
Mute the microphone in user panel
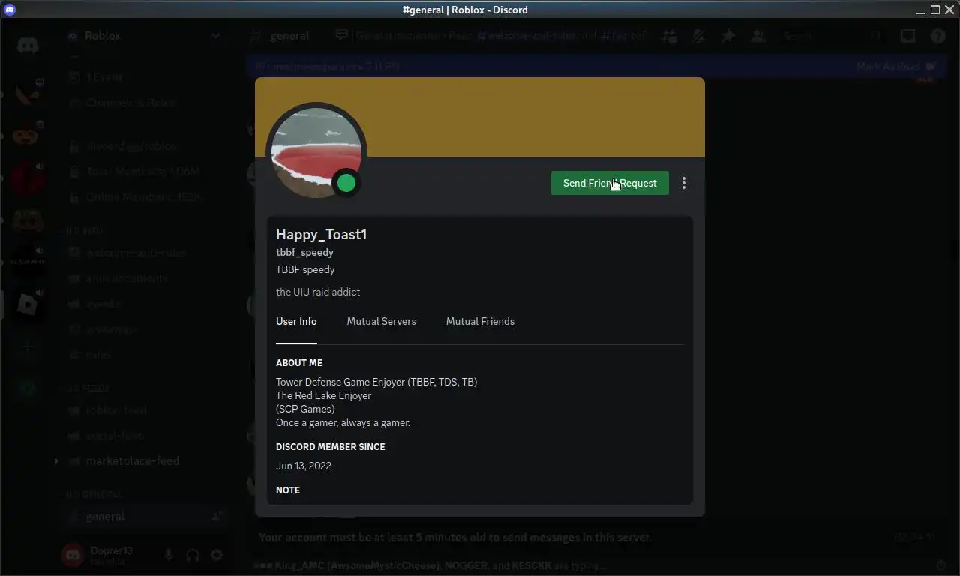(x=169, y=555)
